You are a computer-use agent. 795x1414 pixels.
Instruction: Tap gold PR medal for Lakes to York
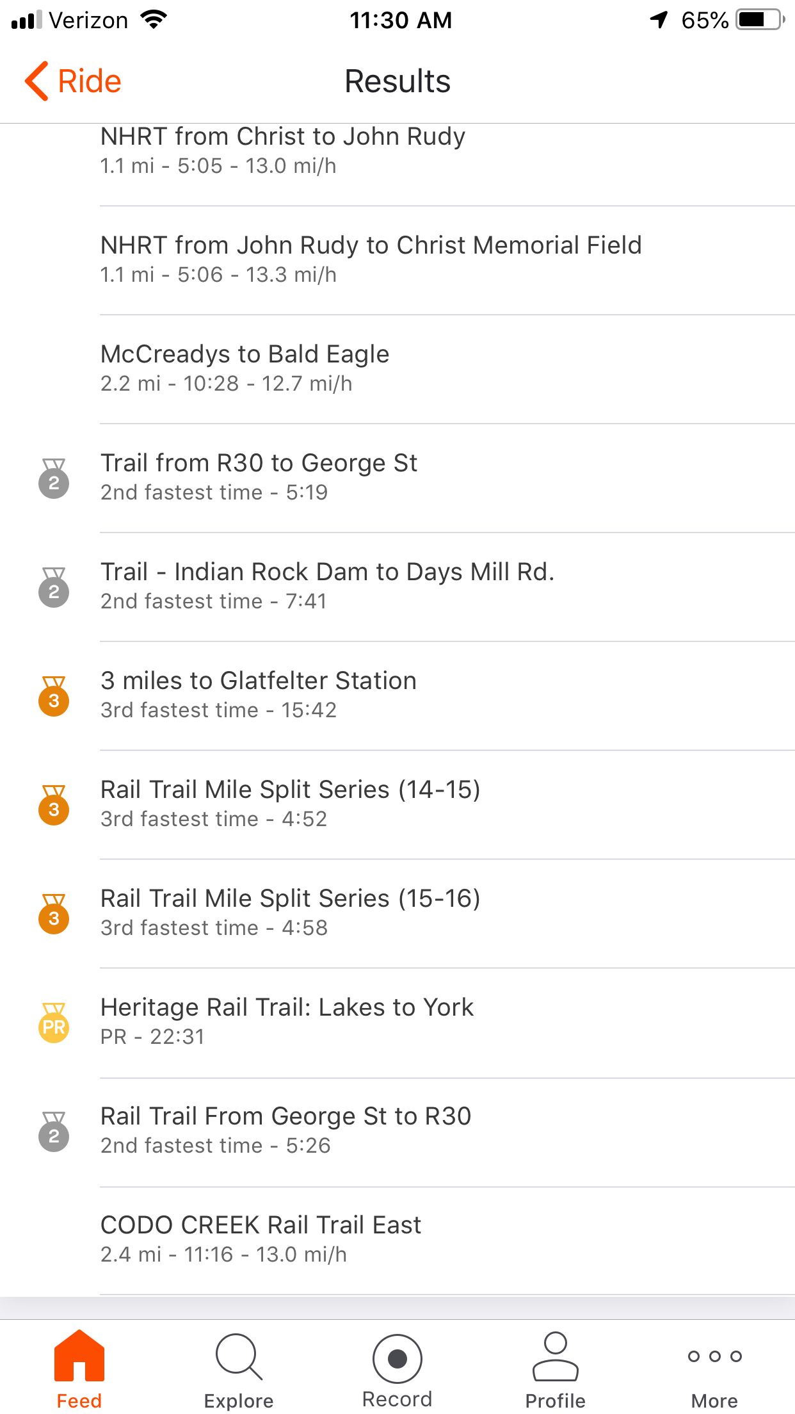[54, 1023]
